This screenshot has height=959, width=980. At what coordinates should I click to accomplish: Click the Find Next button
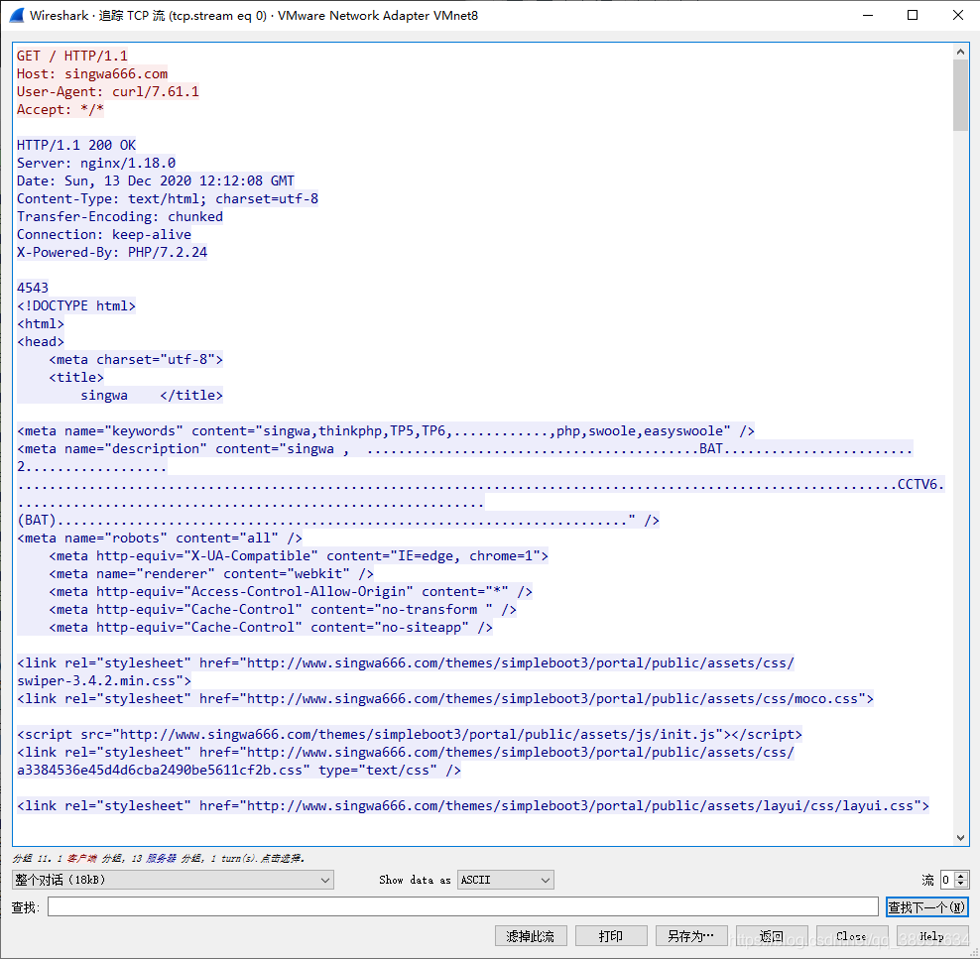click(926, 906)
